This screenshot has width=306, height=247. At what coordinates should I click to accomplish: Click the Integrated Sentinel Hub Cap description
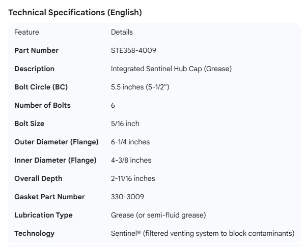171,69
